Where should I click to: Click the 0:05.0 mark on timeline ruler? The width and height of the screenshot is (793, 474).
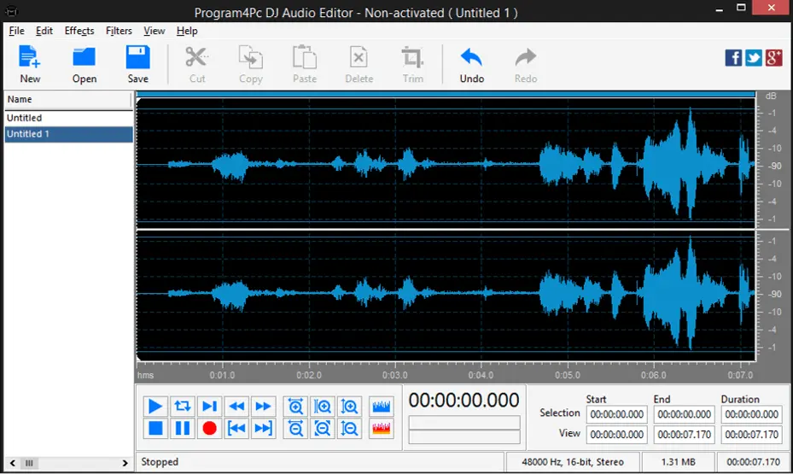coord(568,375)
